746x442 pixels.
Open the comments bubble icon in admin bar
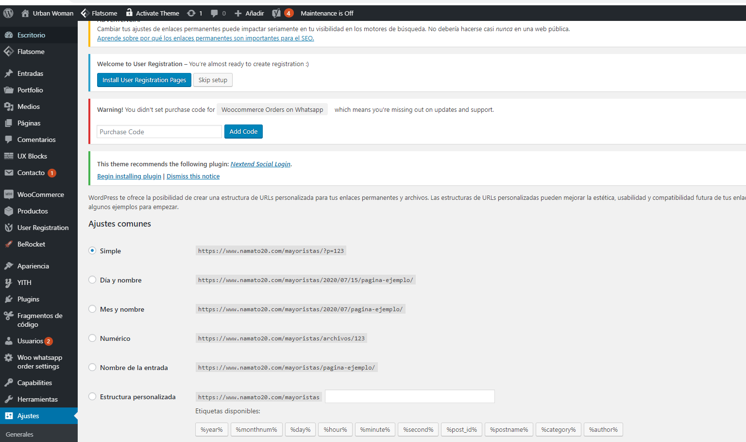click(x=214, y=13)
